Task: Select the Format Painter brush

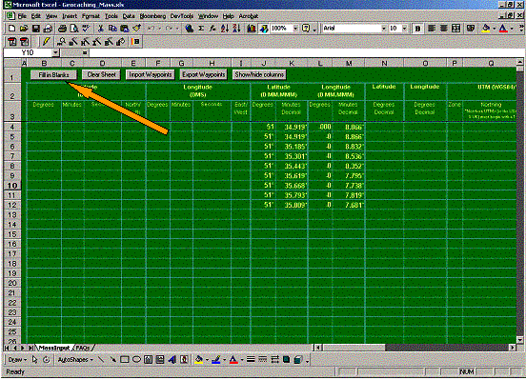Action: coord(136,29)
